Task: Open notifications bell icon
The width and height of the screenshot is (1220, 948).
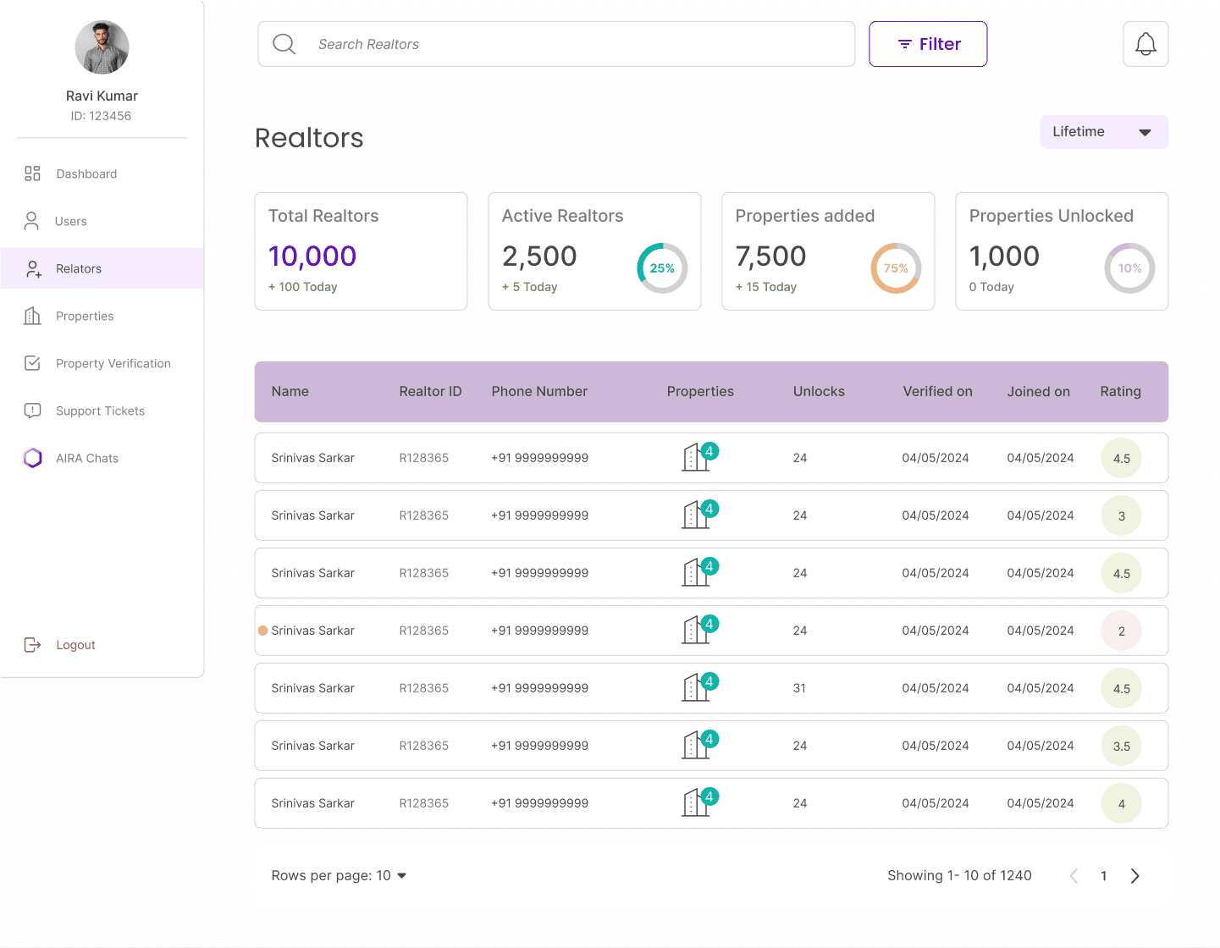Action: 1145,44
